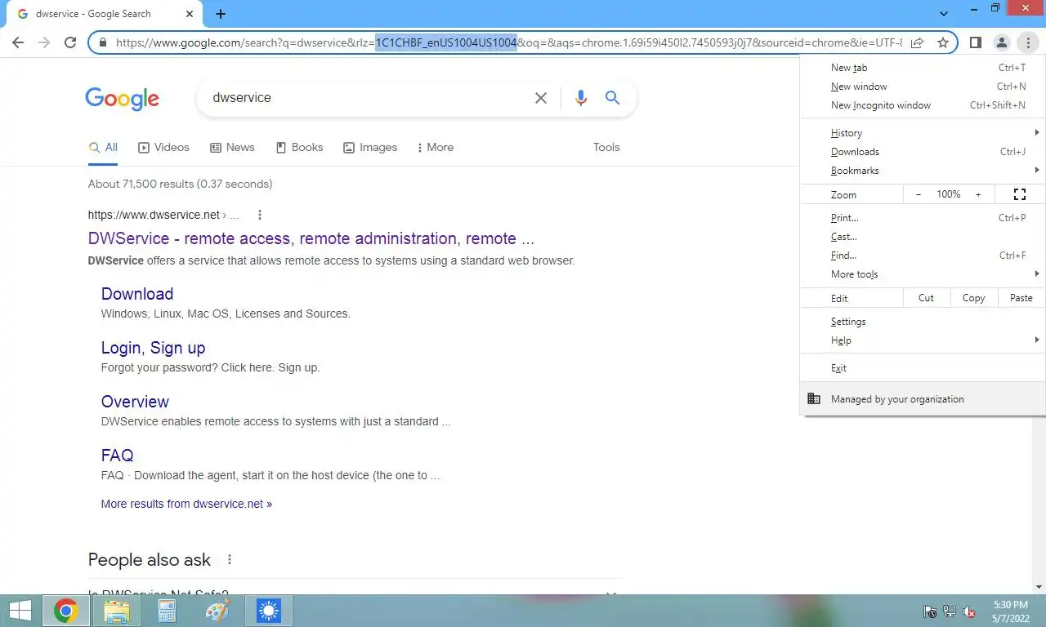The width and height of the screenshot is (1046, 627).
Task: Open the three-dot options beside People also ask
Action: 230,559
